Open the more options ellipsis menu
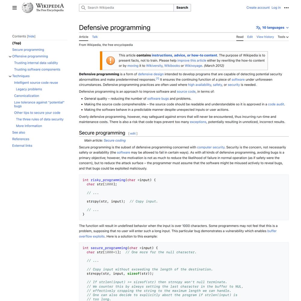The image size is (301, 301). pyautogui.click(x=287, y=8)
